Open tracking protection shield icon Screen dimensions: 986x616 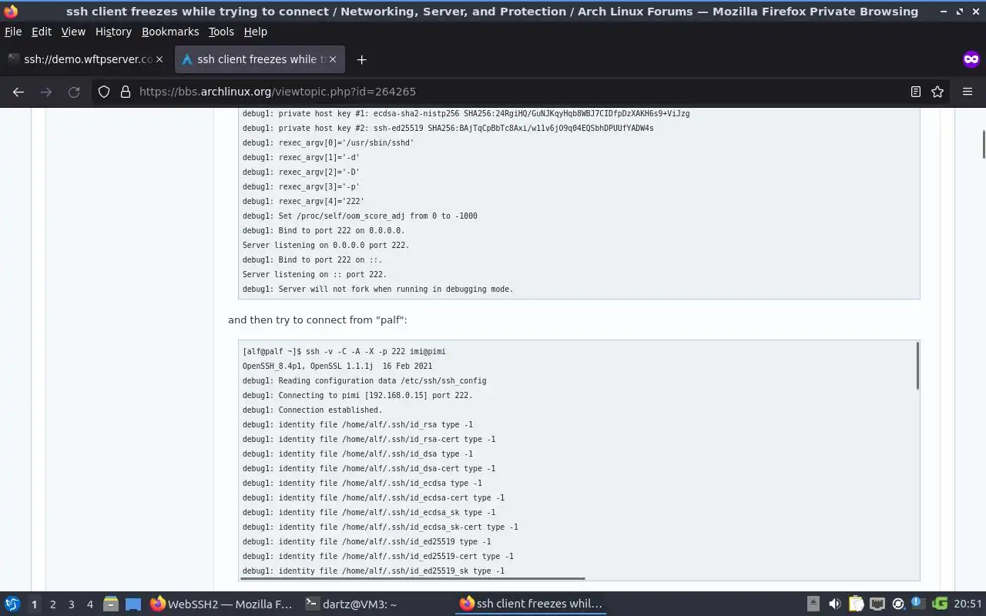click(x=104, y=92)
